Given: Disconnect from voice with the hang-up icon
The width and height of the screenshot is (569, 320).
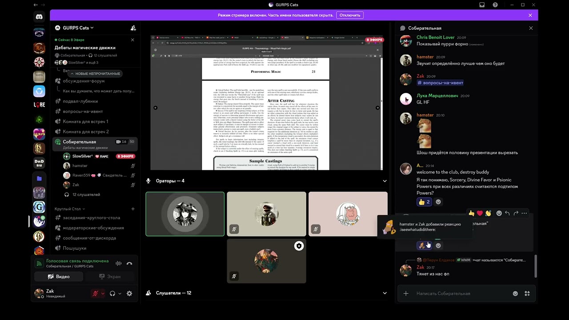Looking at the screenshot, I should (129, 264).
